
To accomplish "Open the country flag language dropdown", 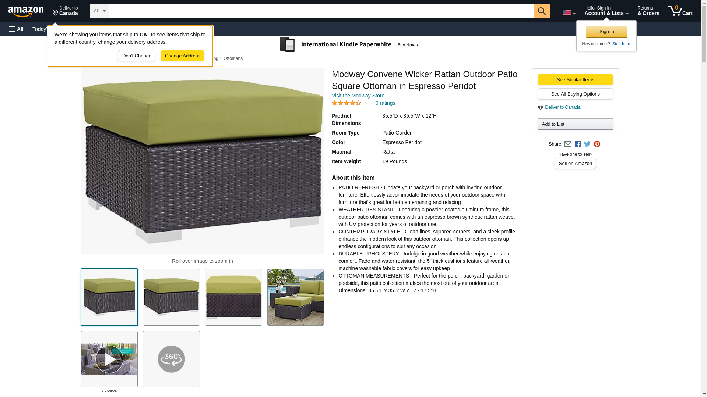I will [569, 12].
